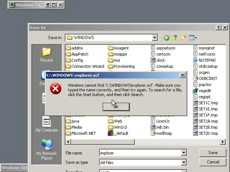Open Recent in the places bar
230x172 pixels.
click(46, 55)
